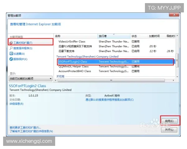Open the 当前已加载的加载项 display dropdown
The image size is (187, 149).
(x=31, y=79)
